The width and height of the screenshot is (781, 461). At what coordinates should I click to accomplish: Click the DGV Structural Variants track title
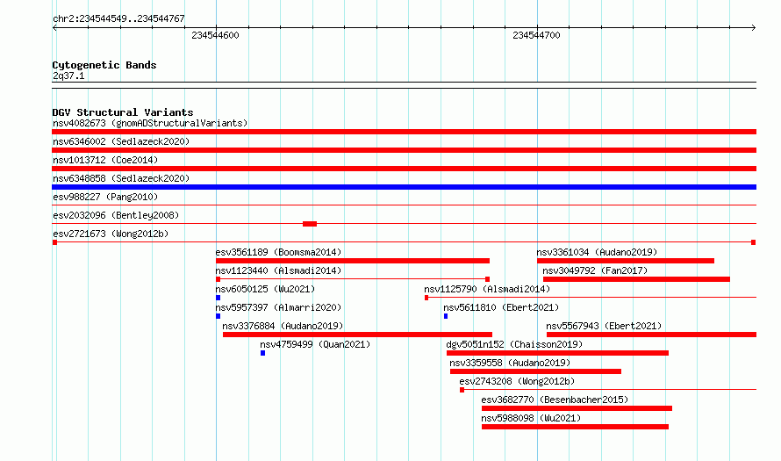point(123,112)
